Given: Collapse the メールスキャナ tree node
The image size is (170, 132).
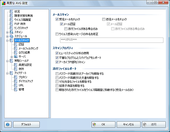Looking at the screenshot, I should (7, 41).
